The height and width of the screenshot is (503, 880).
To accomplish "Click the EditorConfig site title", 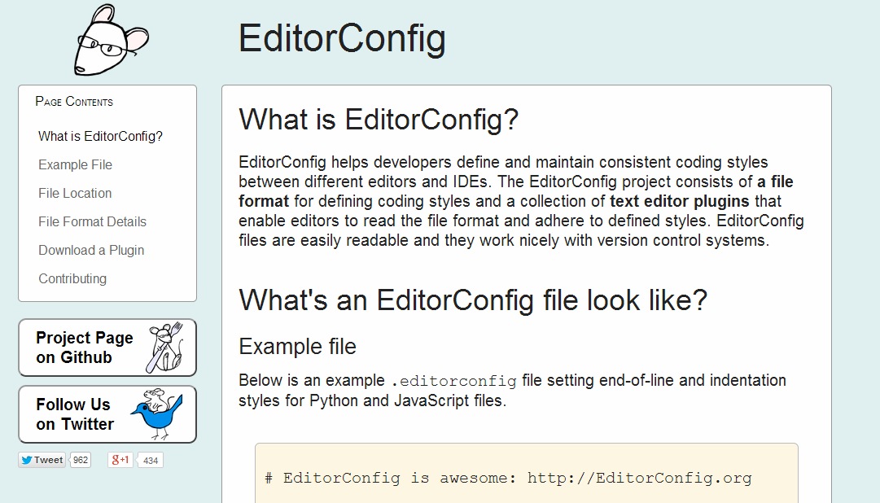I will (342, 38).
